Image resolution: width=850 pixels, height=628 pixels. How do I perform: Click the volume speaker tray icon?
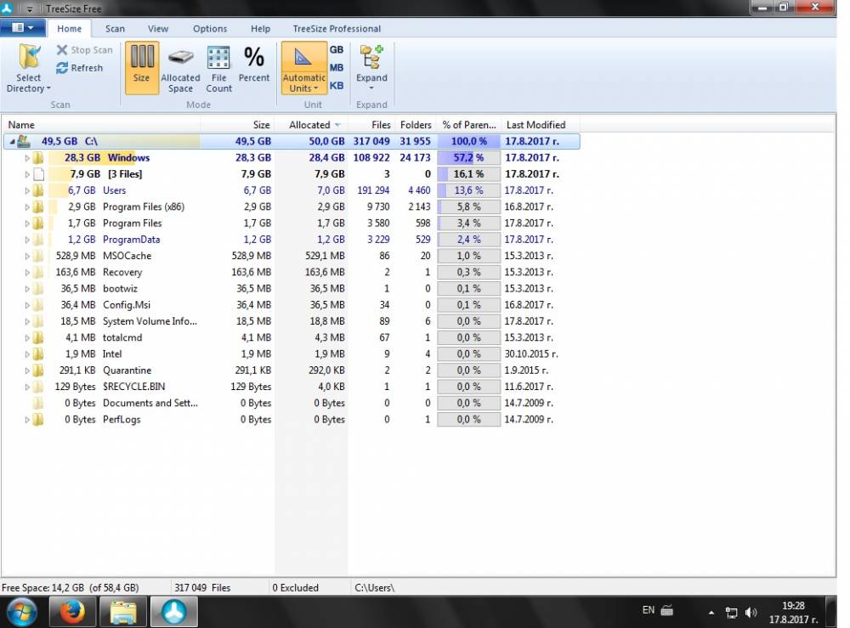751,613
